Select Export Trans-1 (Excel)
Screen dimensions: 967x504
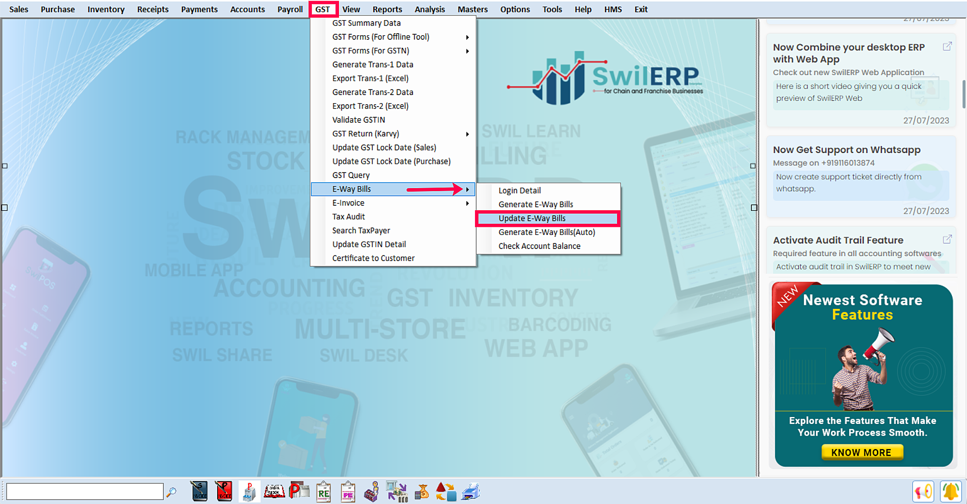click(393, 78)
